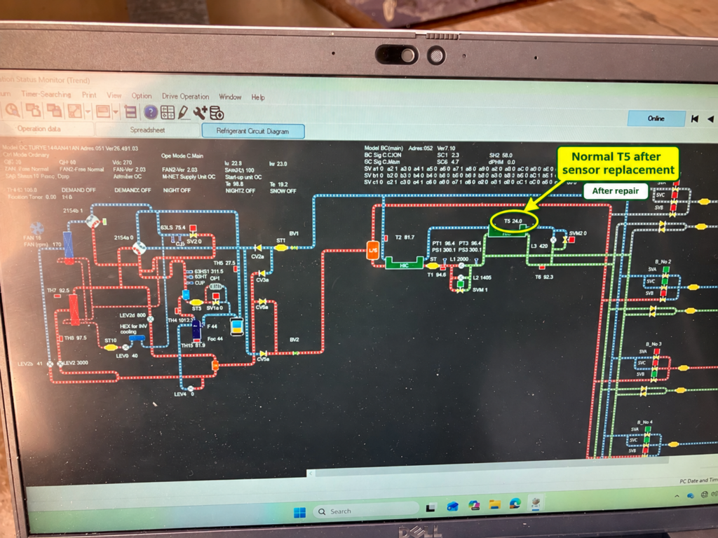Jump to first record with skip-back button
The image size is (718, 538).
(x=695, y=119)
